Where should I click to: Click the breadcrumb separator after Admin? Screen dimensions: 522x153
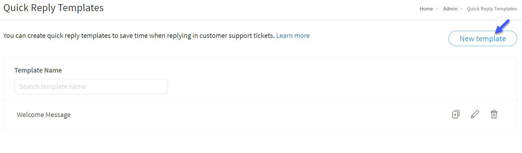click(x=461, y=9)
